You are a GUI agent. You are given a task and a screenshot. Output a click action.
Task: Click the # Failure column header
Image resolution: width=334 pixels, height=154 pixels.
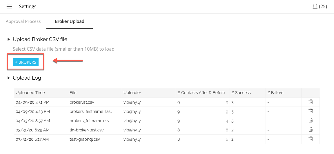pos(275,93)
